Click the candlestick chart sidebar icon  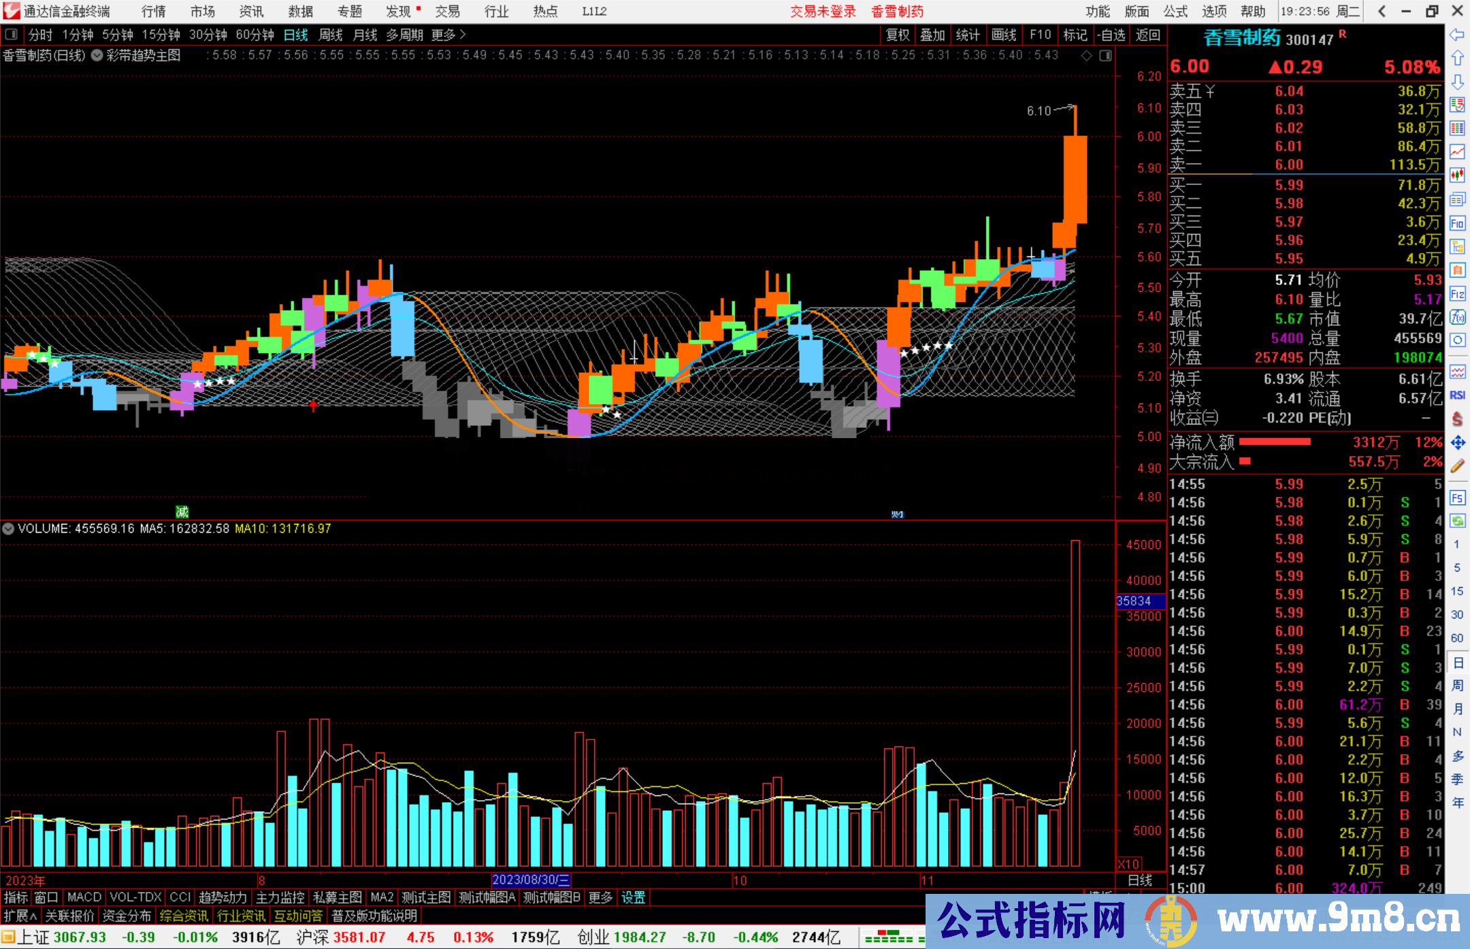(1457, 175)
